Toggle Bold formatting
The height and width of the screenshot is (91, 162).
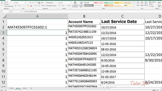tap(16, 6)
